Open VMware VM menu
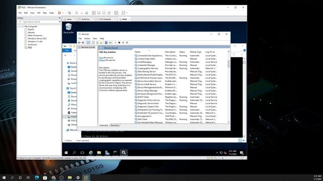 click(x=38, y=13)
